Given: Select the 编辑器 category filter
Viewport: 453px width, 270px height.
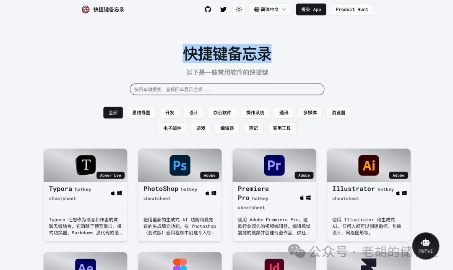Looking at the screenshot, I should 227,128.
